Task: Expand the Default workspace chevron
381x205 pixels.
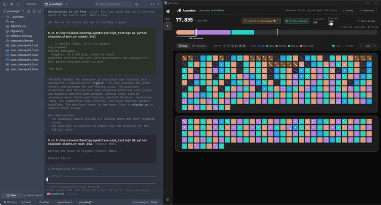Action: [38, 4]
